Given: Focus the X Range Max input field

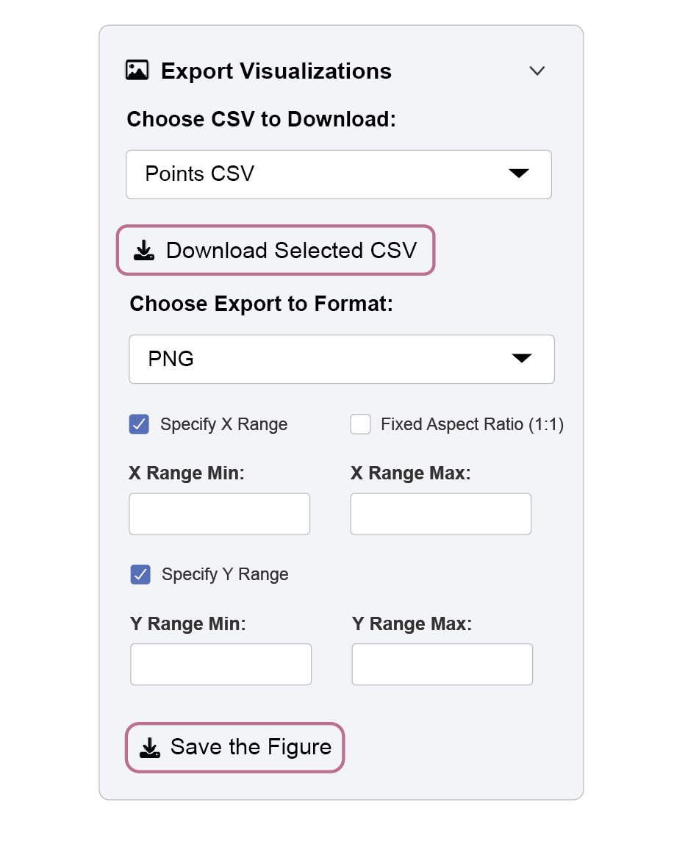Looking at the screenshot, I should tap(440, 514).
